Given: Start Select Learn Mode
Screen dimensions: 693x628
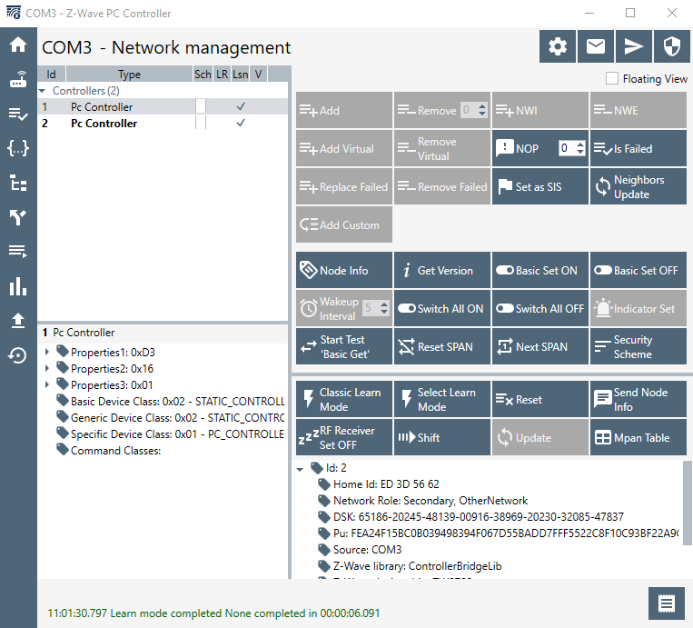Looking at the screenshot, I should click(442, 399).
